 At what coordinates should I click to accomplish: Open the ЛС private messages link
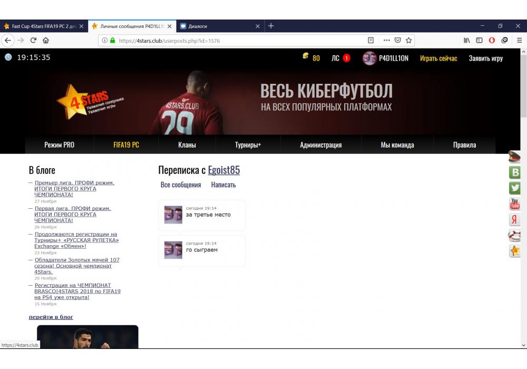[x=335, y=58]
